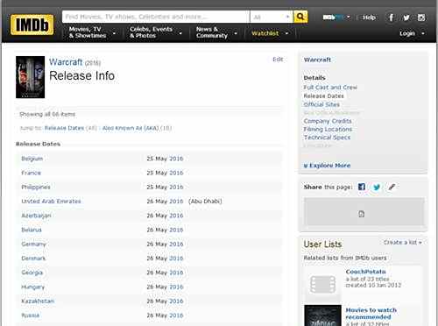This screenshot has height=326, width=438.
Task: Click the share link/pencil icon
Action: tap(392, 187)
